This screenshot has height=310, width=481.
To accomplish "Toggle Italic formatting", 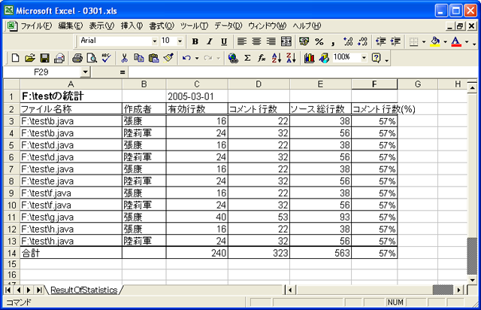I will pyautogui.click(x=210, y=41).
